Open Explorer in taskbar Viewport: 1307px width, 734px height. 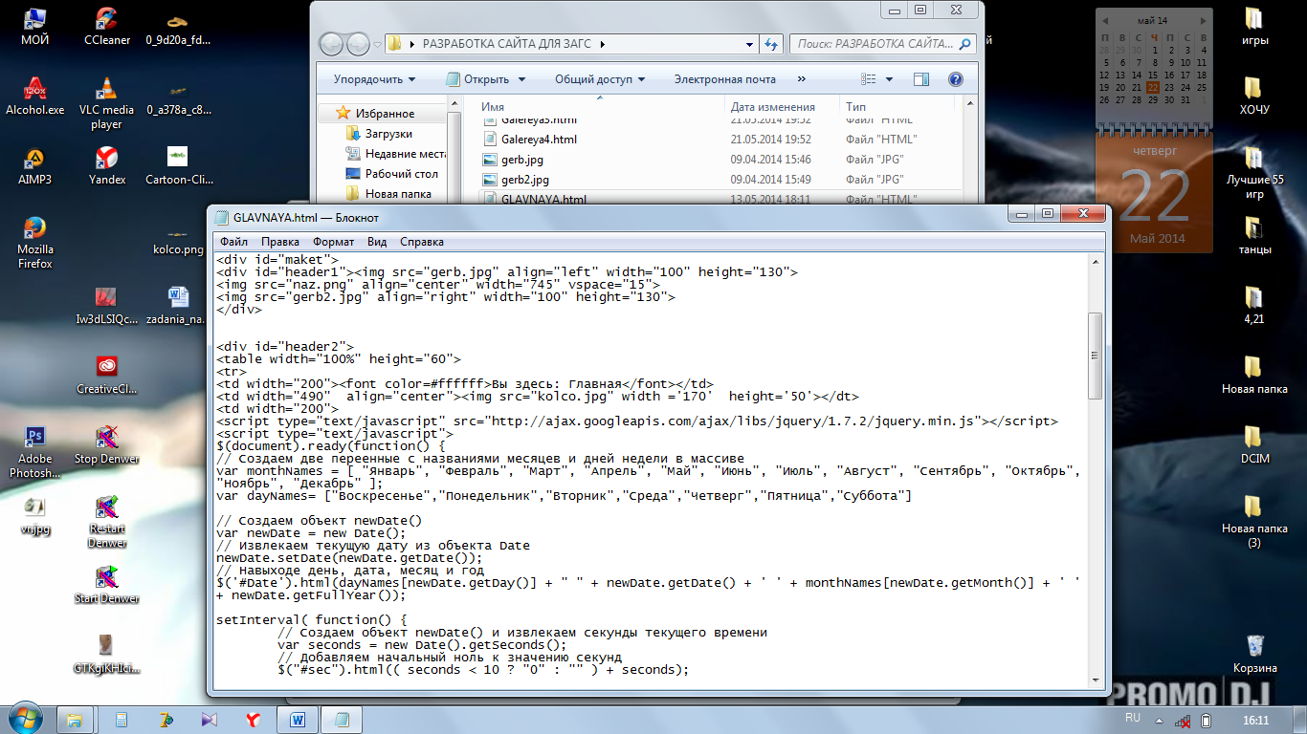75,719
